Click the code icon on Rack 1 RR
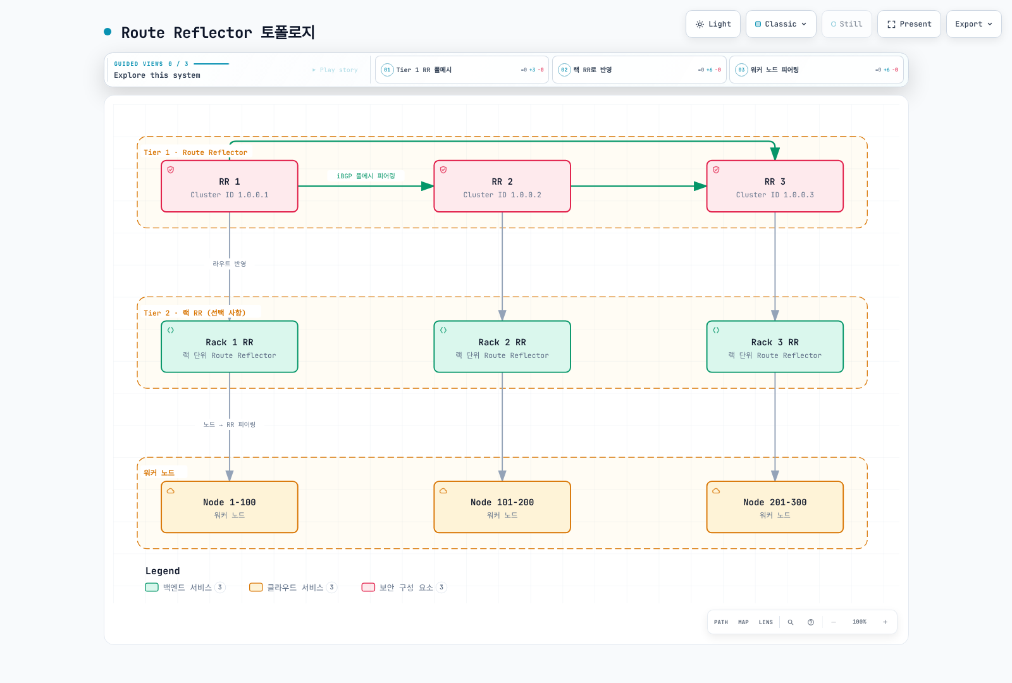 [171, 330]
